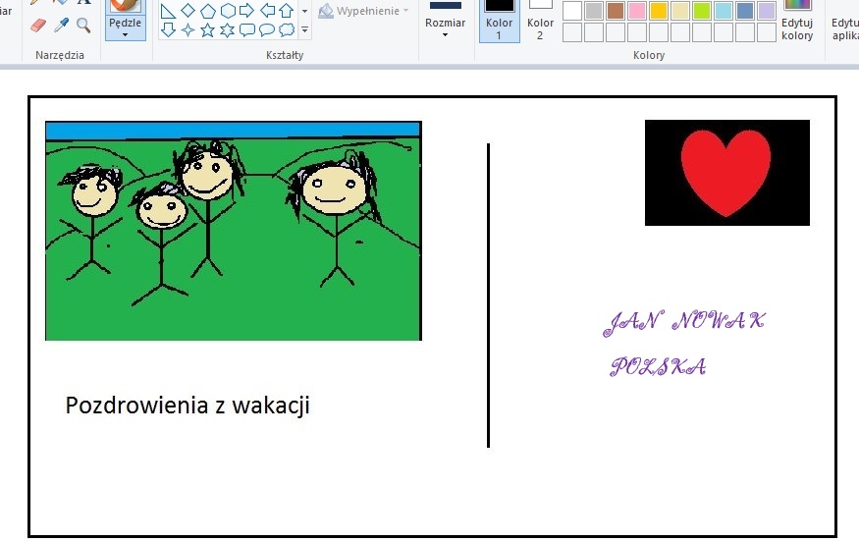The image size is (859, 542).
Task: Choose the diamond shape
Action: (x=188, y=11)
